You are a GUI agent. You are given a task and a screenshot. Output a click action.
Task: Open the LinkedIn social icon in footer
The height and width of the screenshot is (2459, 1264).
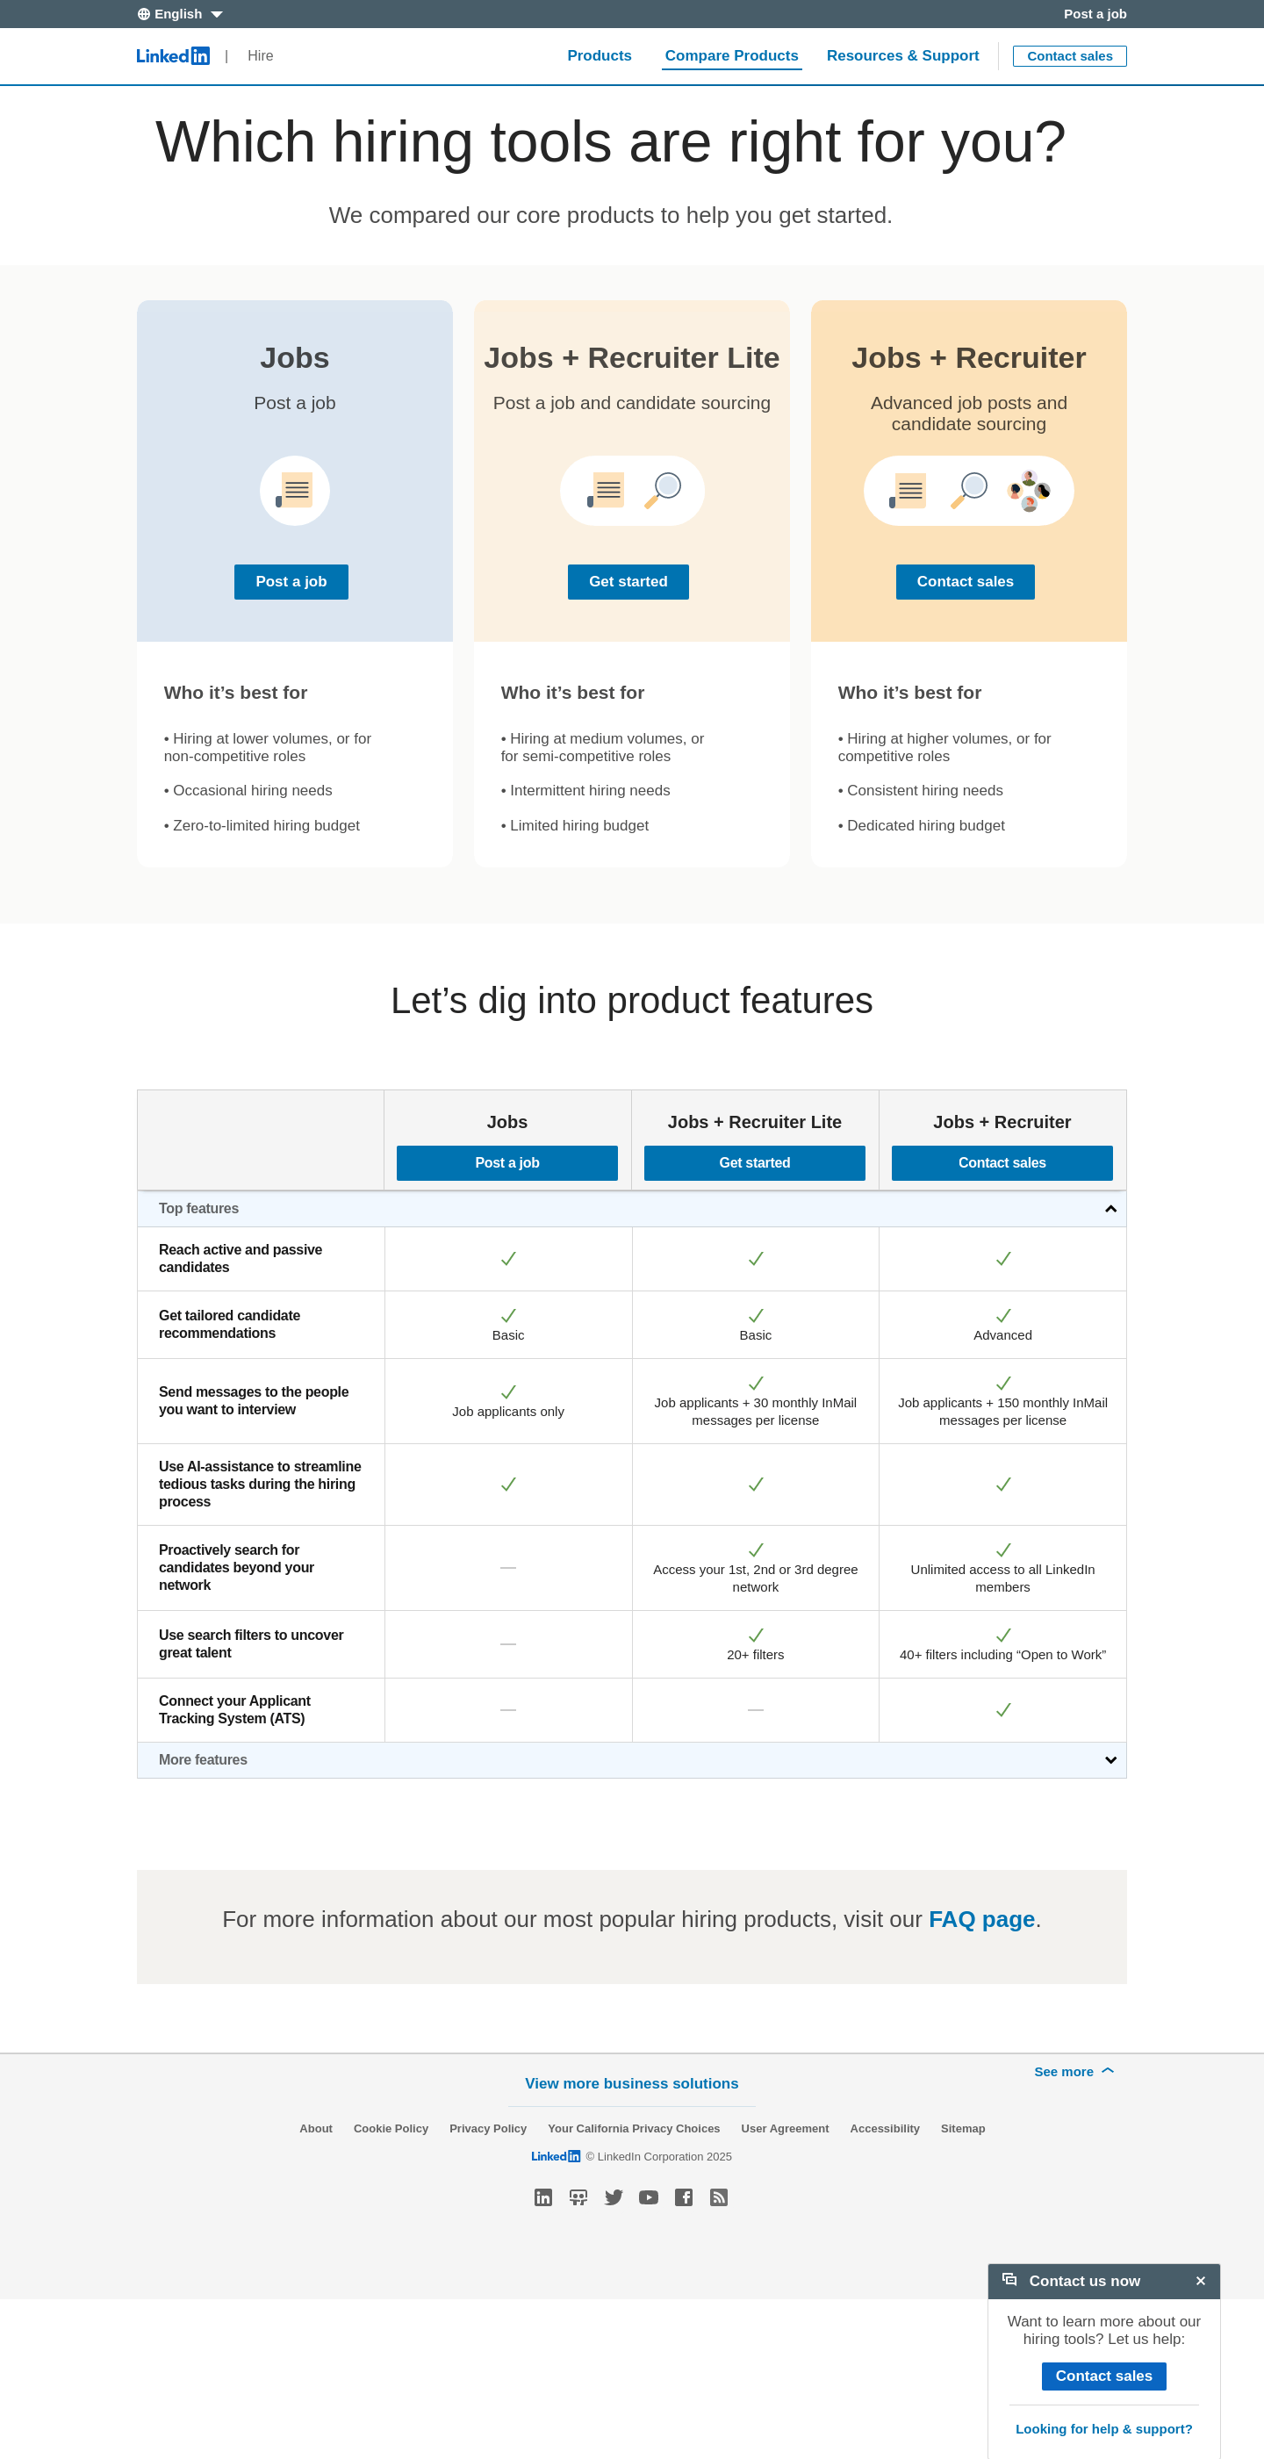pyautogui.click(x=543, y=2197)
